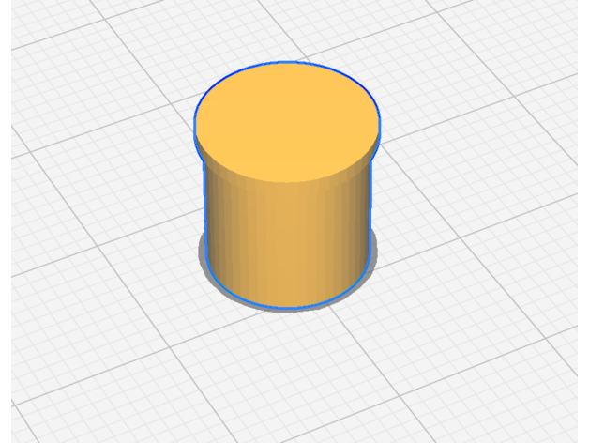Image resolution: width=589 pixels, height=443 pixels.
Task: Click the build plate grid below the cylinder
Action: (x=291, y=375)
